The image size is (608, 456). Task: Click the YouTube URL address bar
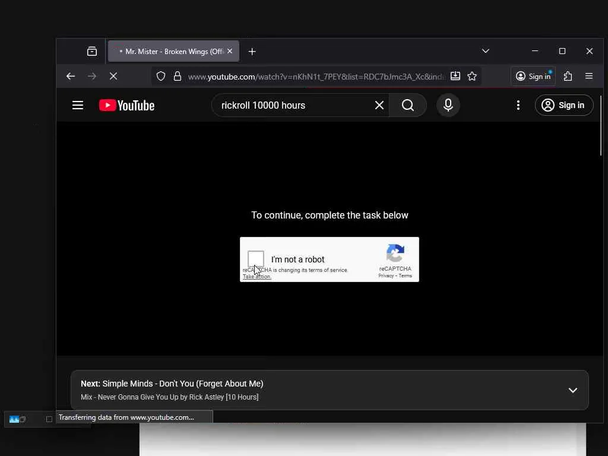(x=316, y=77)
